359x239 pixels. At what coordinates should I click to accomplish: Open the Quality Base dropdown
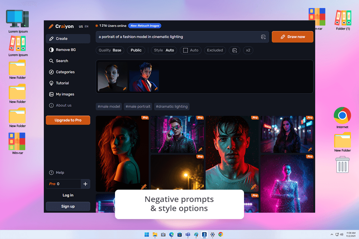110,50
